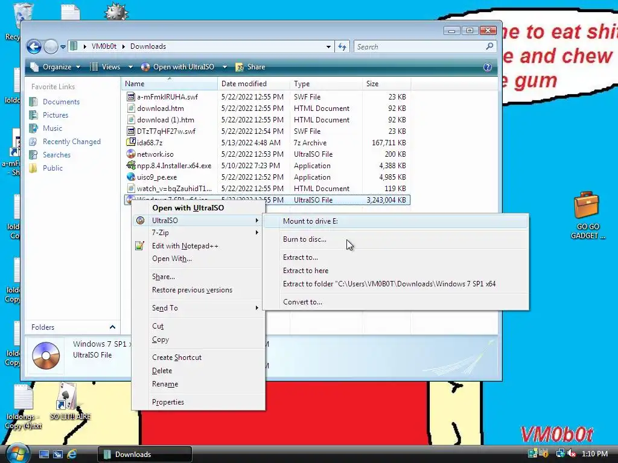
Task: Choose Delete in context menu
Action: point(199,371)
